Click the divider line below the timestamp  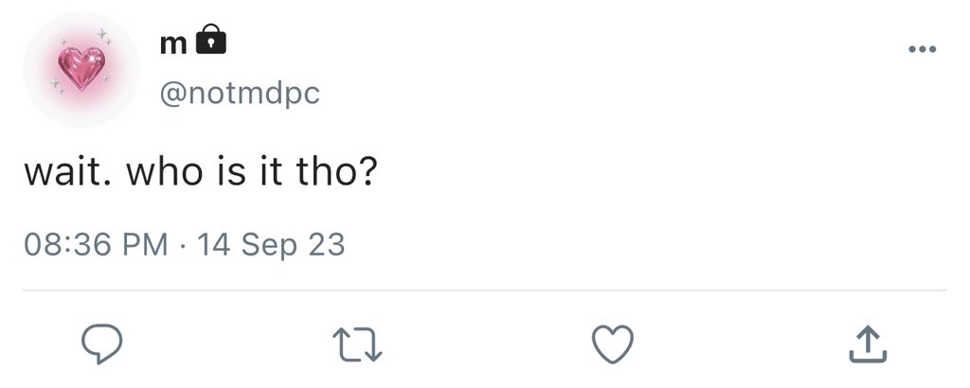click(485, 290)
